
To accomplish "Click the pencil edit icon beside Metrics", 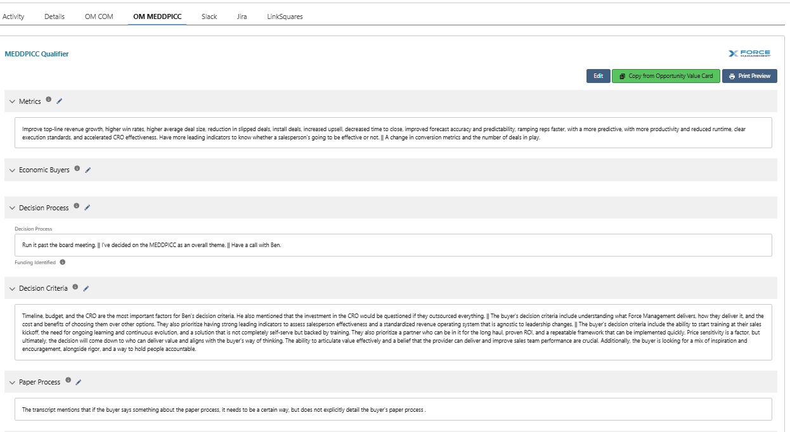I will coord(60,101).
